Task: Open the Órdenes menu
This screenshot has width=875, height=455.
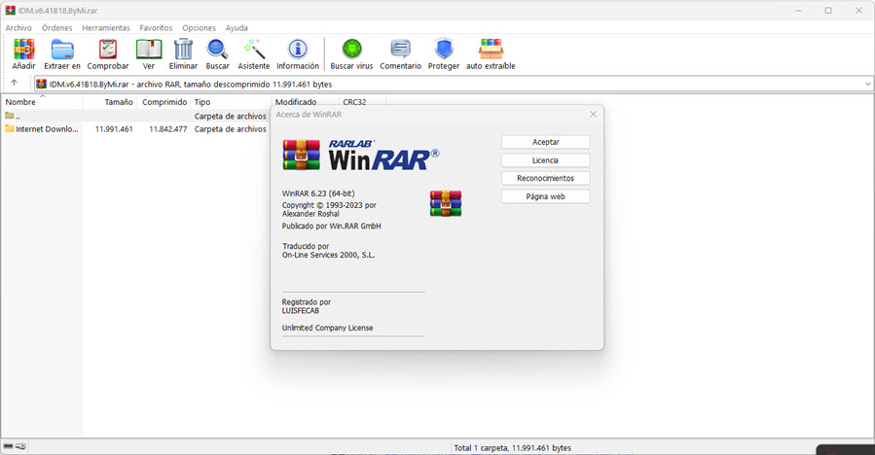Action: pos(56,28)
